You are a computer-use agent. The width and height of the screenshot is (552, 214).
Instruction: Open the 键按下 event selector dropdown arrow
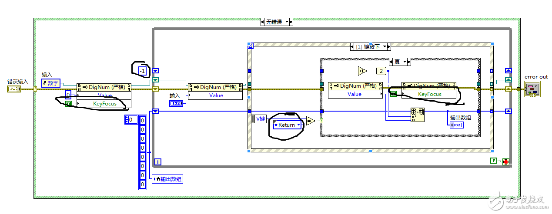pyautogui.click(x=385, y=46)
